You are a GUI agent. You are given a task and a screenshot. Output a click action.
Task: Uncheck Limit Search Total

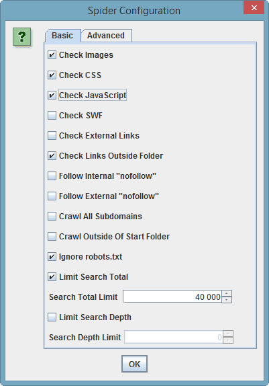pos(52,277)
